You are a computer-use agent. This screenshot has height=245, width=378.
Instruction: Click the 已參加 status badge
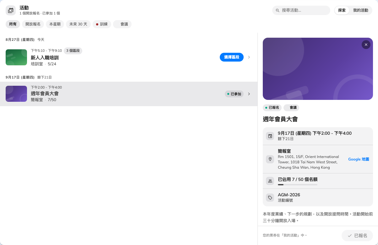pos(234,94)
